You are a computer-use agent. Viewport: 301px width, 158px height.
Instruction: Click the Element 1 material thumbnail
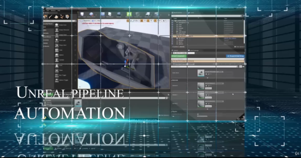point(201,95)
